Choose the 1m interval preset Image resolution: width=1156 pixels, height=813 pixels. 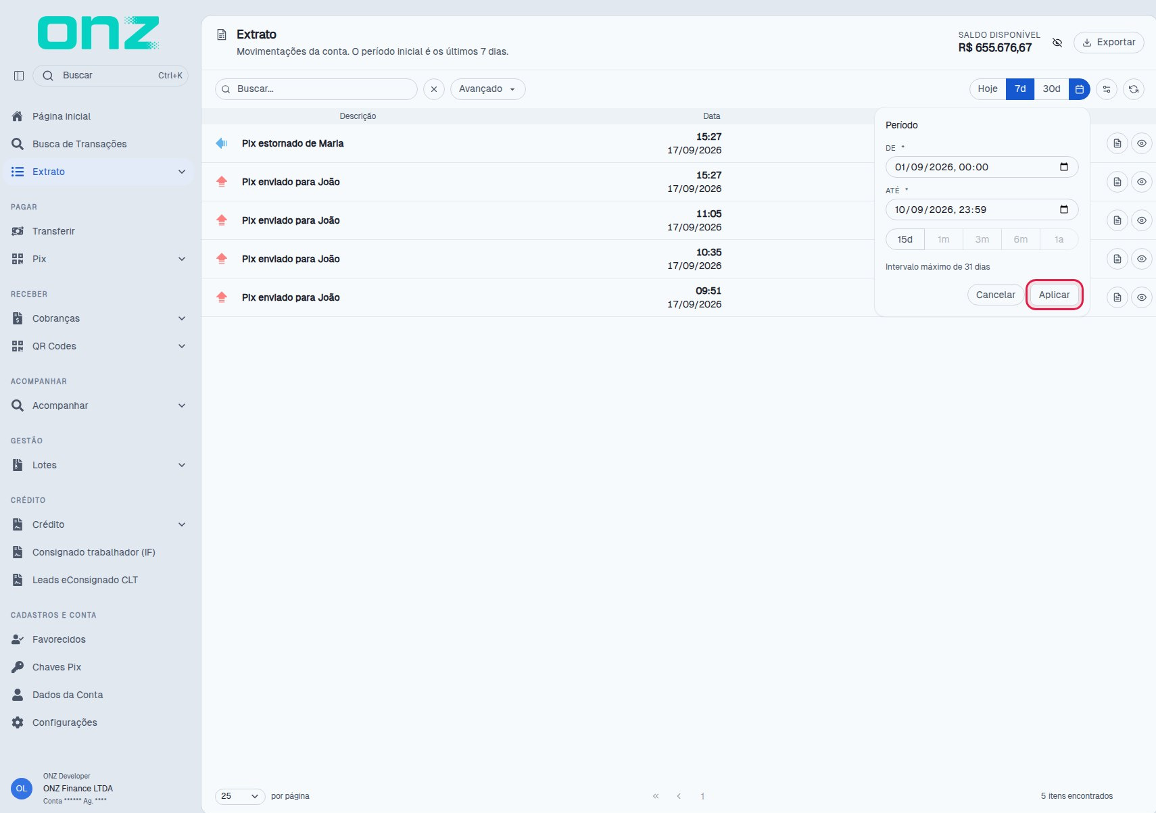(x=943, y=239)
